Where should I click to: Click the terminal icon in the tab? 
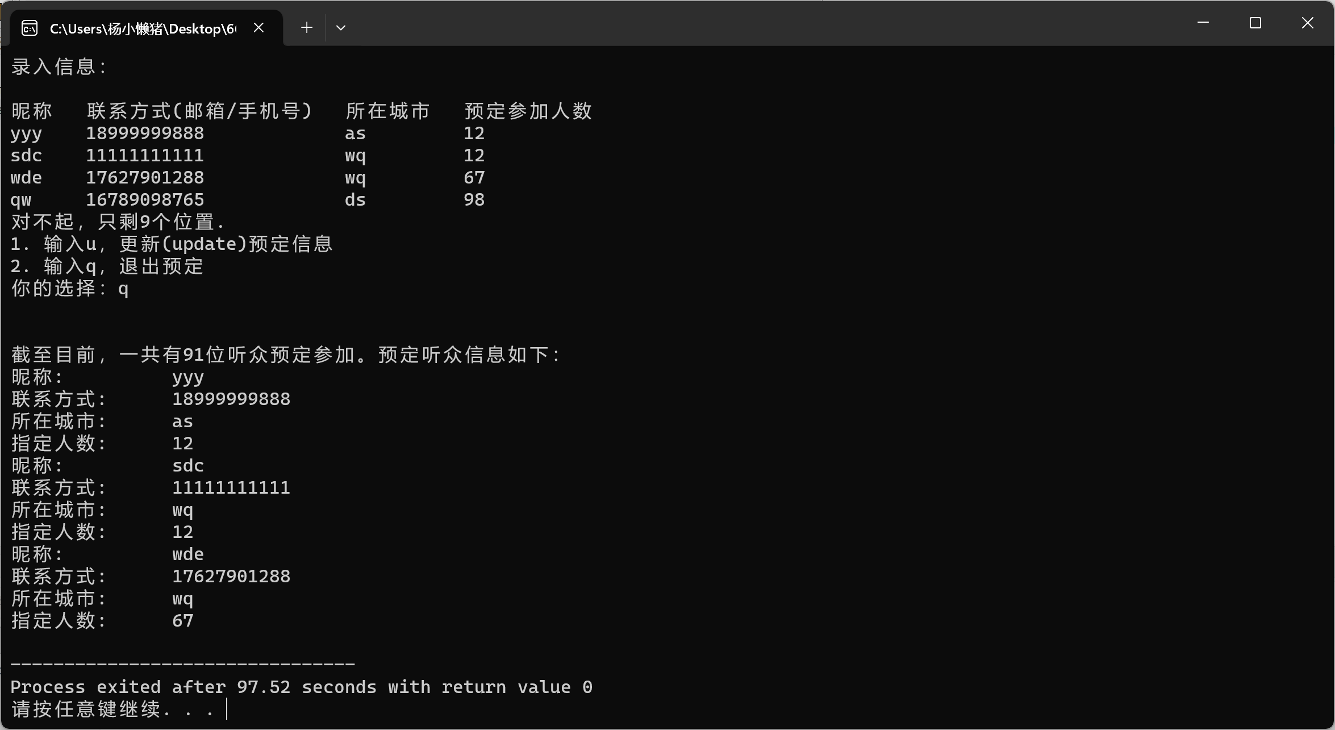pyautogui.click(x=30, y=28)
